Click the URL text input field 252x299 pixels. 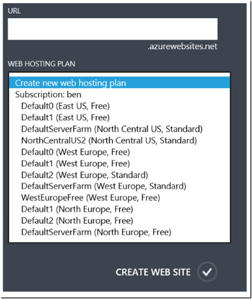pos(113,29)
